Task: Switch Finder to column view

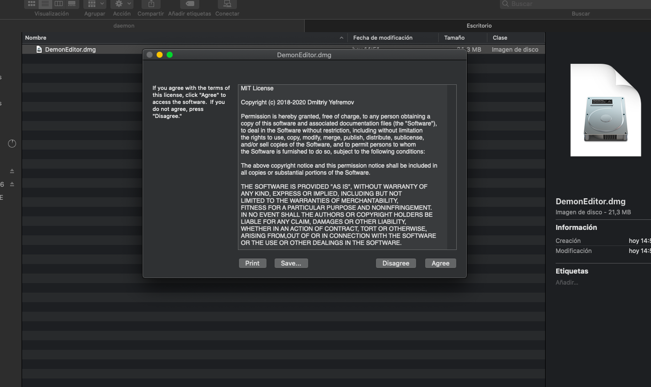Action: (59, 4)
